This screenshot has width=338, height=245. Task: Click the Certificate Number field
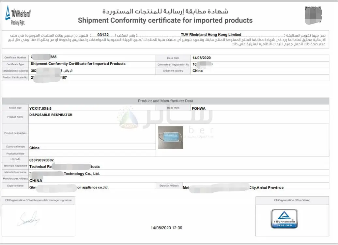click(15, 57)
